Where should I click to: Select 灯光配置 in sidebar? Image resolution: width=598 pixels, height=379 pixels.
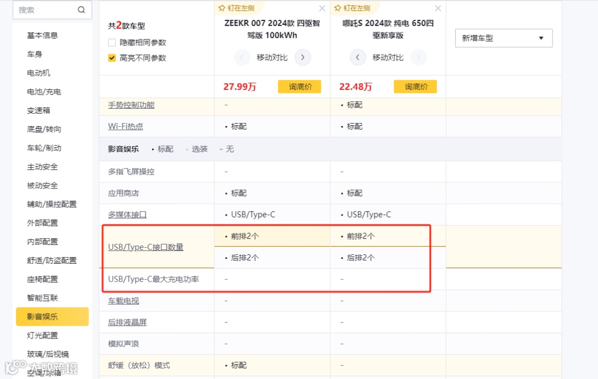coord(42,335)
